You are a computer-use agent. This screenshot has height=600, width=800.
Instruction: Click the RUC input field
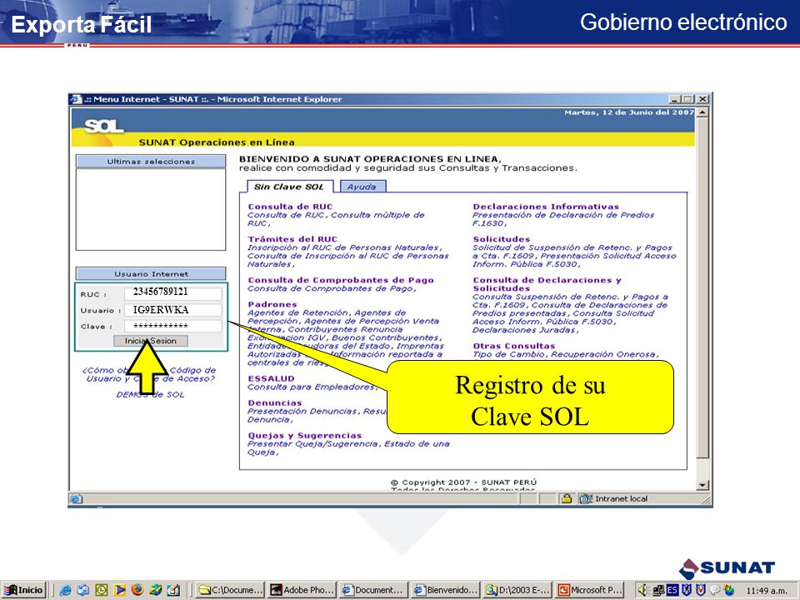[173, 293]
